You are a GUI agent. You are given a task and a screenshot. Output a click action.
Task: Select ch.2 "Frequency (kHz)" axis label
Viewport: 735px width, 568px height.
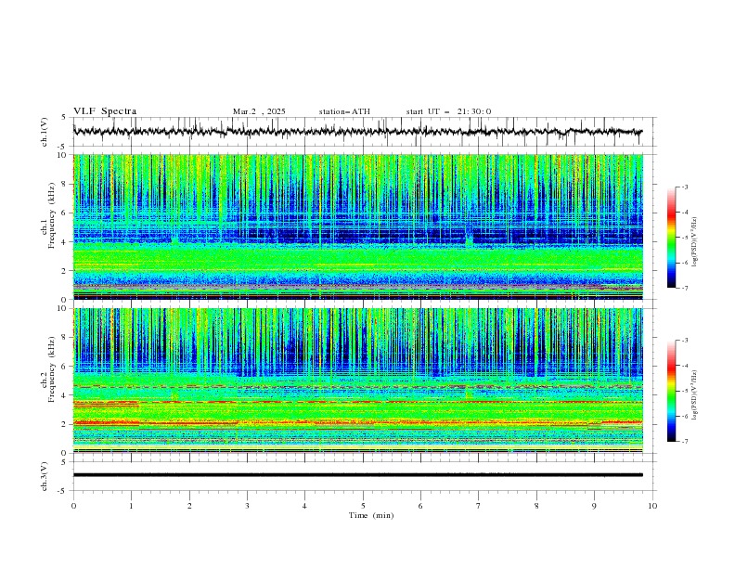coord(52,369)
